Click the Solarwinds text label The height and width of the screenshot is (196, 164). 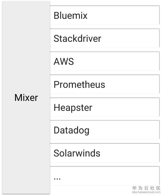point(77,153)
